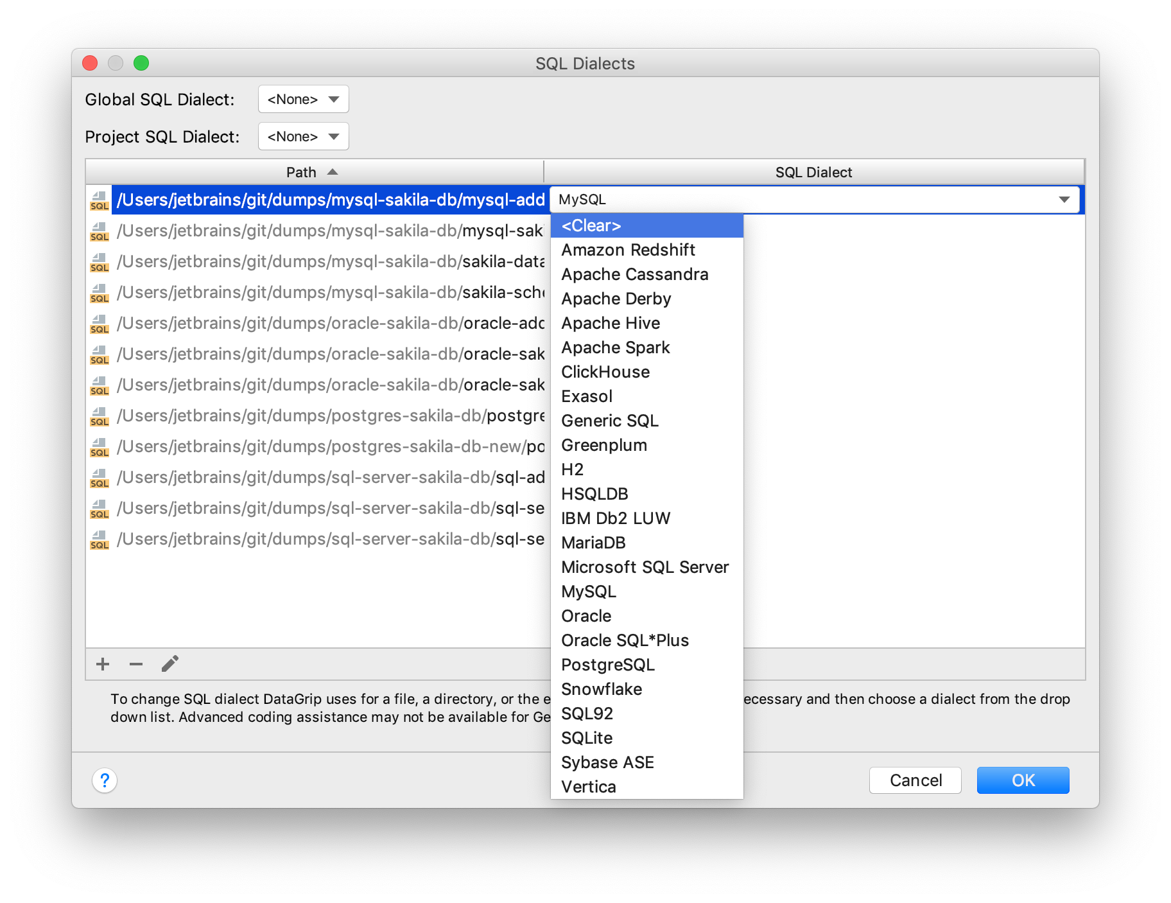
Task: Edit the selected path with pencil icon
Action: [x=170, y=663]
